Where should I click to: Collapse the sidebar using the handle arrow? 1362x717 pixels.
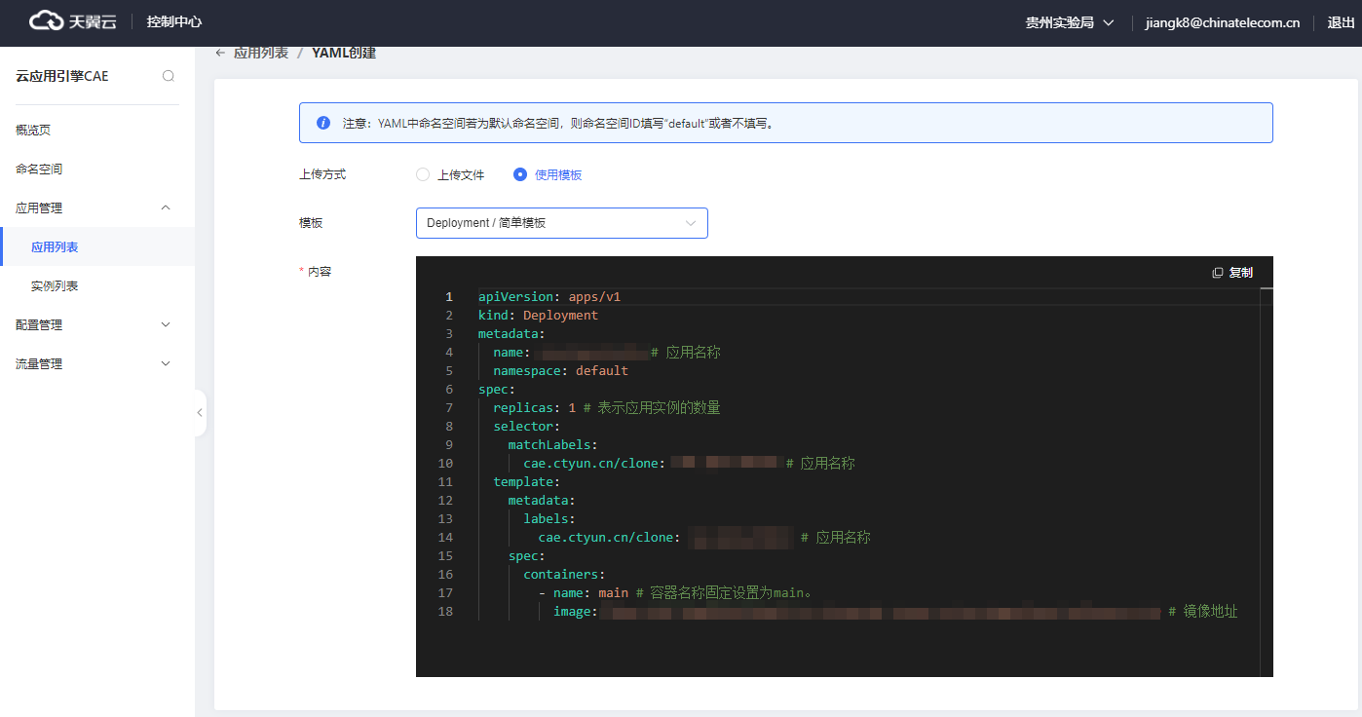[200, 413]
